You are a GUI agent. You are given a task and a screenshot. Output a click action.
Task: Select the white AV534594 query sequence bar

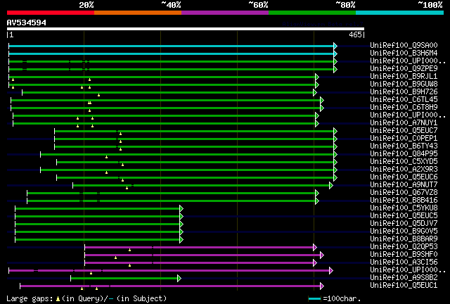[x=186, y=29]
